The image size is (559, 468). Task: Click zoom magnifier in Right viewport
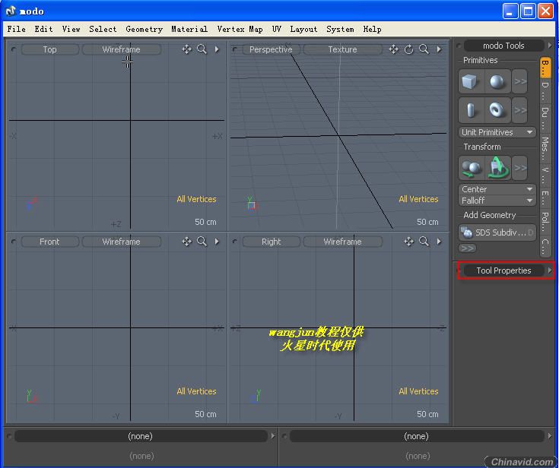click(x=424, y=242)
